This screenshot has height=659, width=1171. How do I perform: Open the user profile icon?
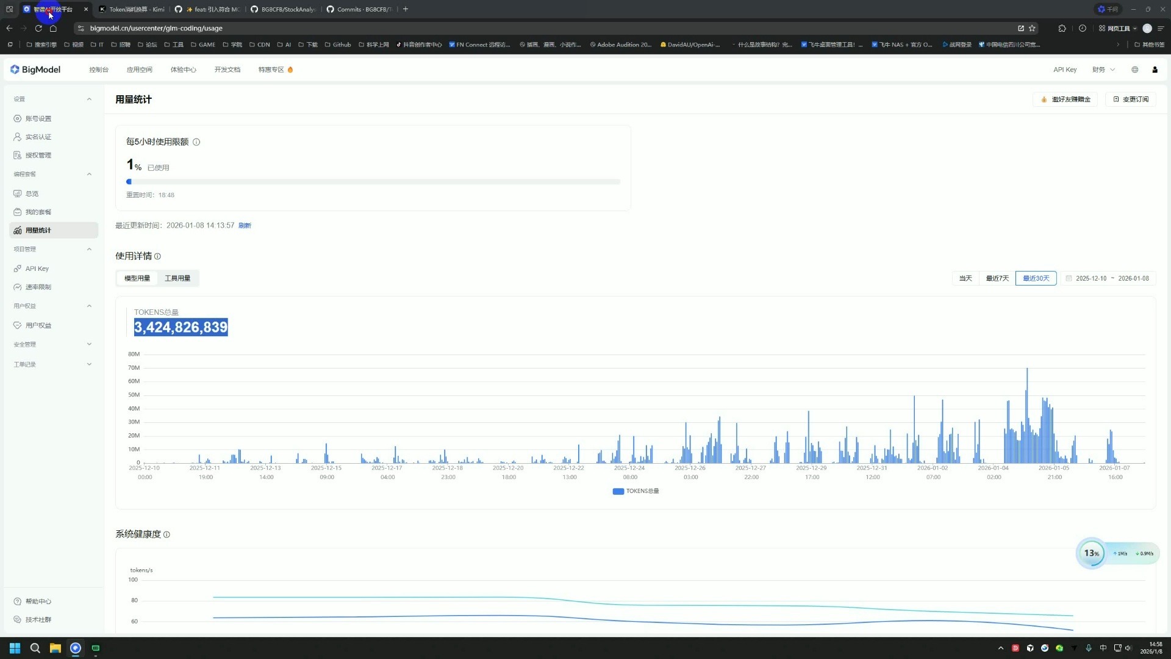point(1155,70)
